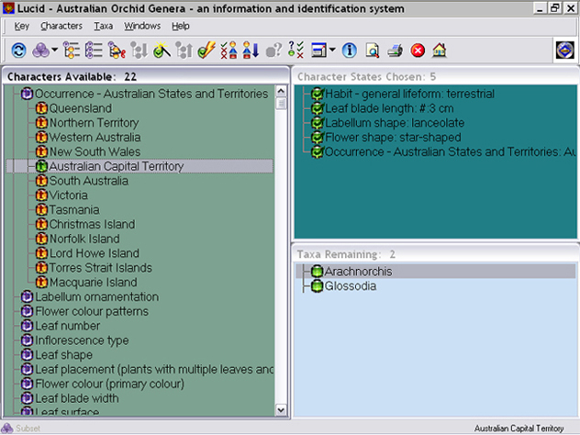The height and width of the screenshot is (435, 580).
Task: Open the dropdown arrow beside the layout icon
Action: click(332, 50)
